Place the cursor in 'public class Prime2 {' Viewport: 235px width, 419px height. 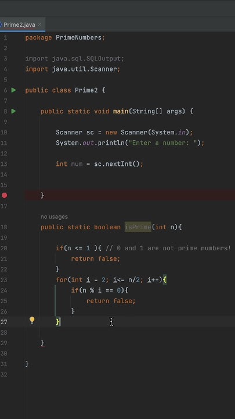pyautogui.click(x=65, y=90)
